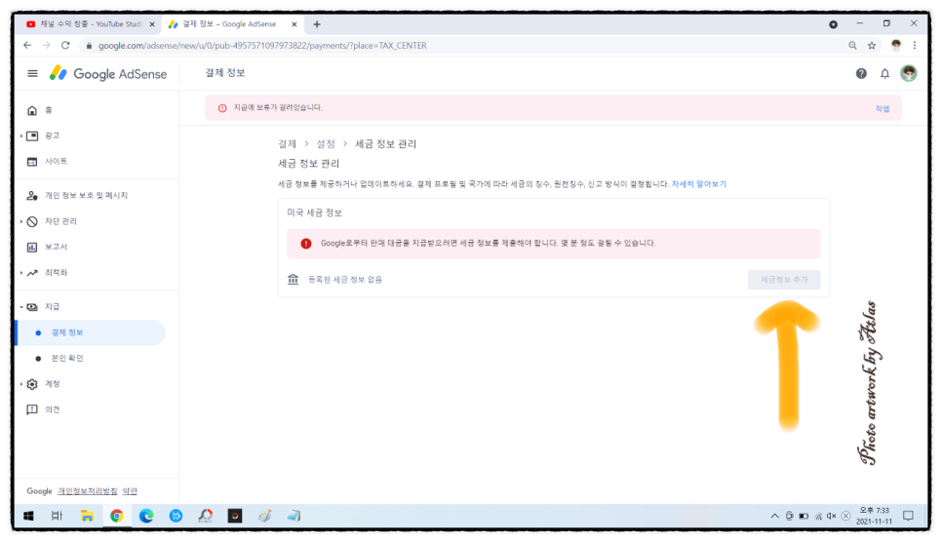This screenshot has width=942, height=542.
Task: Open Chrome from the taskbar
Action: (117, 516)
